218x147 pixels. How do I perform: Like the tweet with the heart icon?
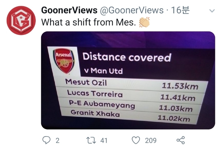click(x=137, y=140)
